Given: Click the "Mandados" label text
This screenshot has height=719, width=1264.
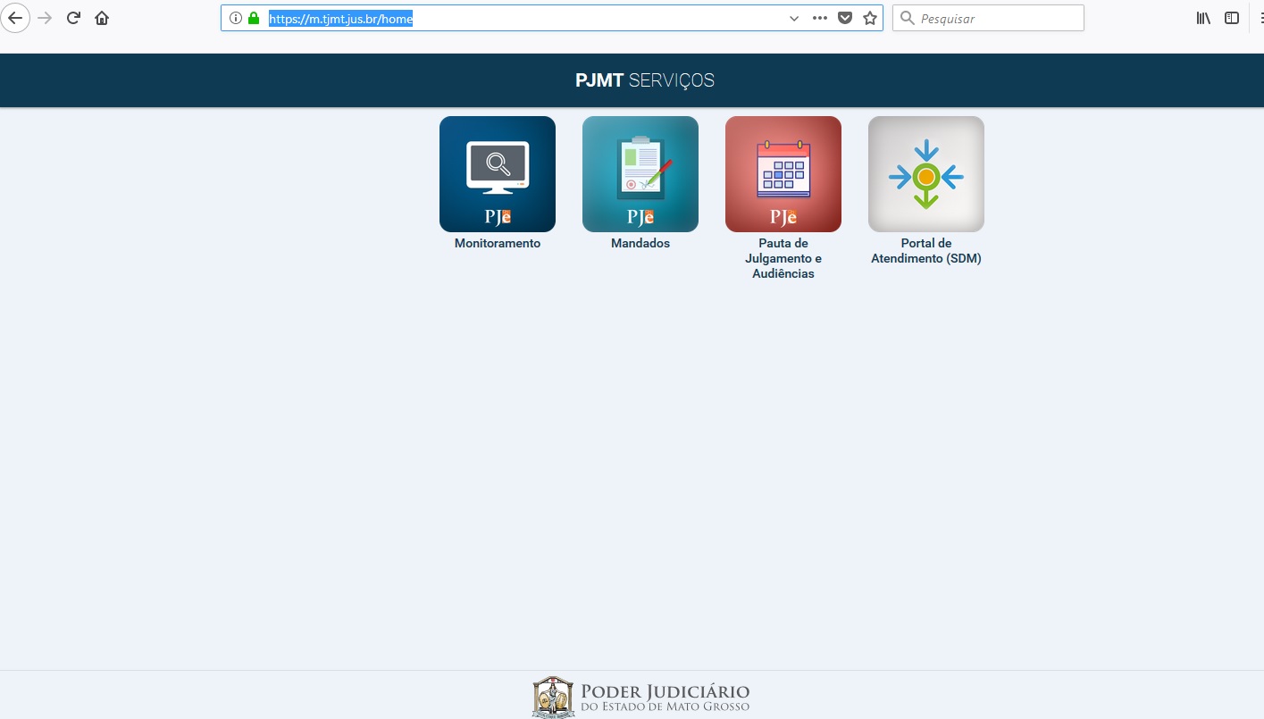Looking at the screenshot, I should [640, 243].
